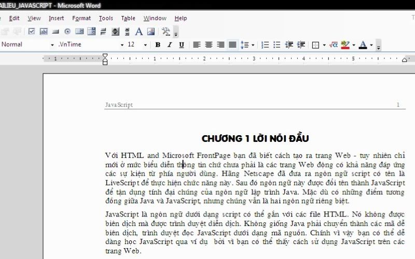
Task: Open the Edit menu
Action: [x=14, y=18]
